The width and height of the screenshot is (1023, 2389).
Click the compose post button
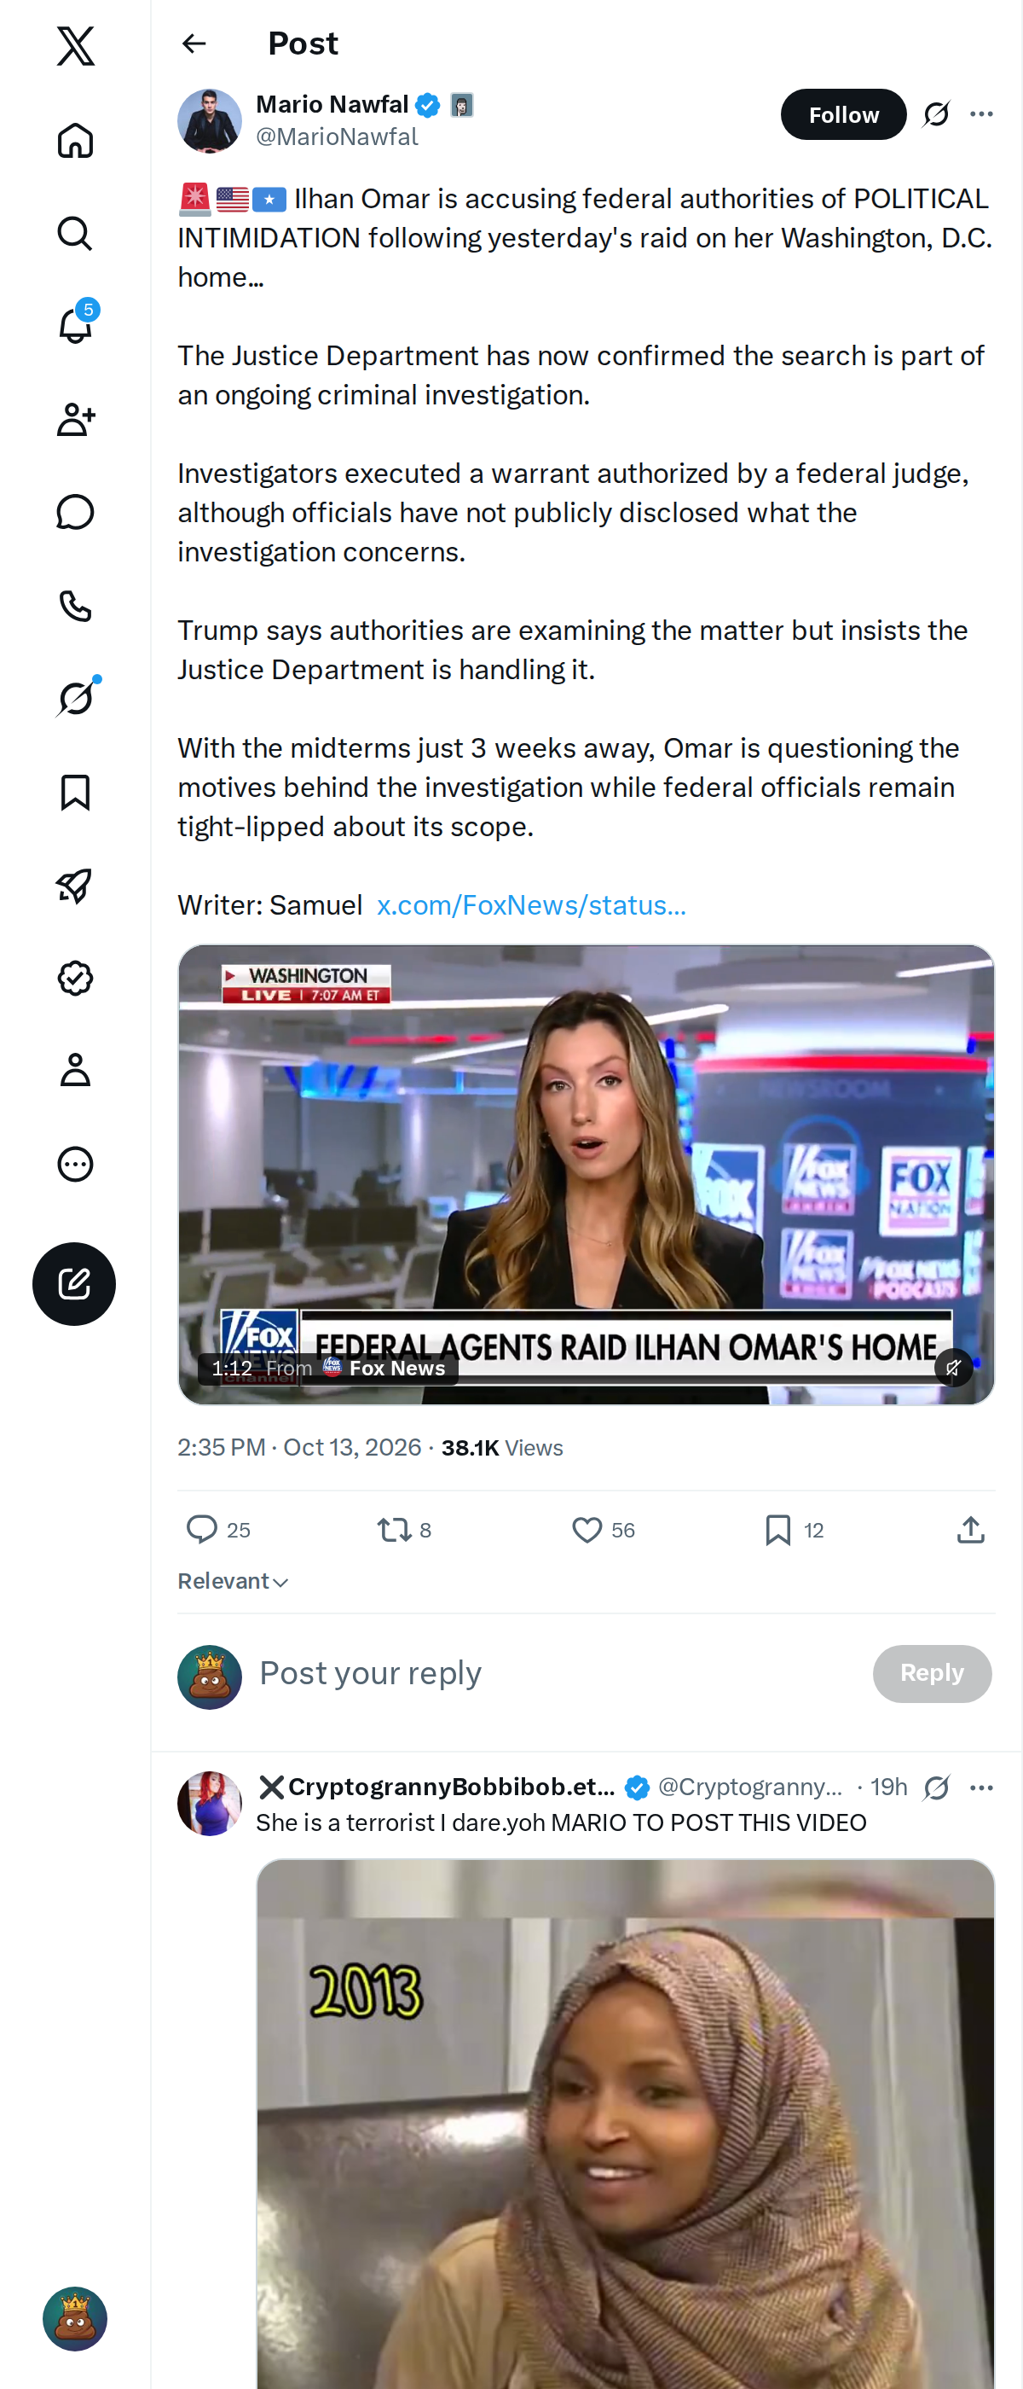tap(74, 1283)
